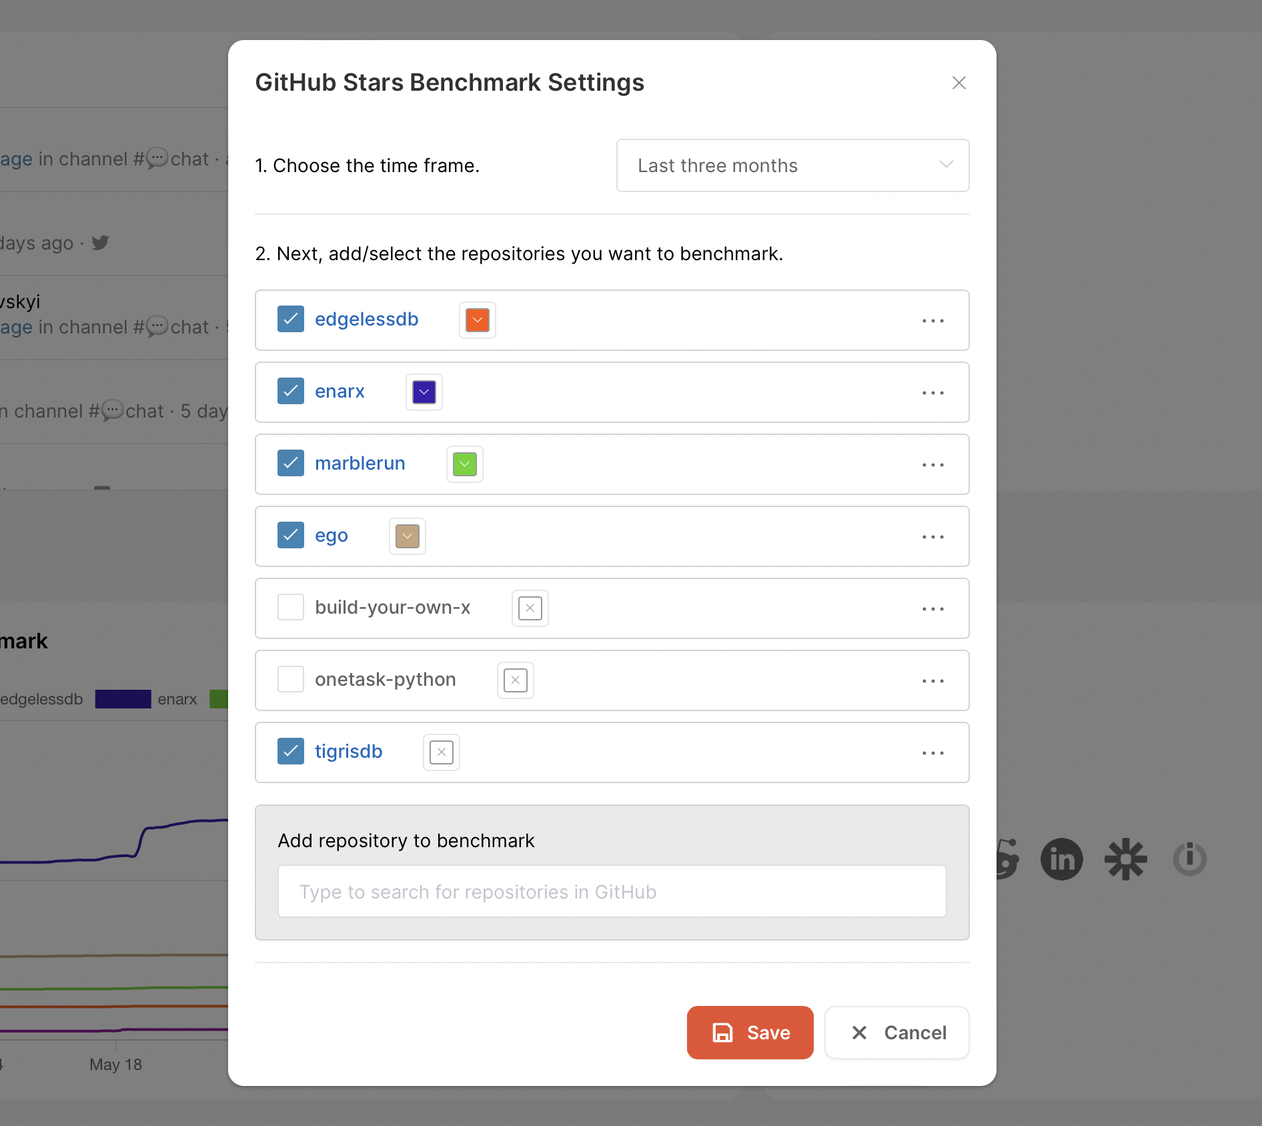The width and height of the screenshot is (1262, 1126).
Task: Open the marblerun repository link
Action: pyautogui.click(x=360, y=463)
